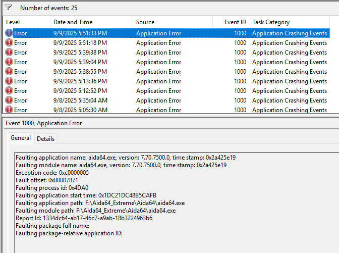Viewport: 339px width, 253px height.
Task: Click the Faulting application name line
Action: pos(126,158)
